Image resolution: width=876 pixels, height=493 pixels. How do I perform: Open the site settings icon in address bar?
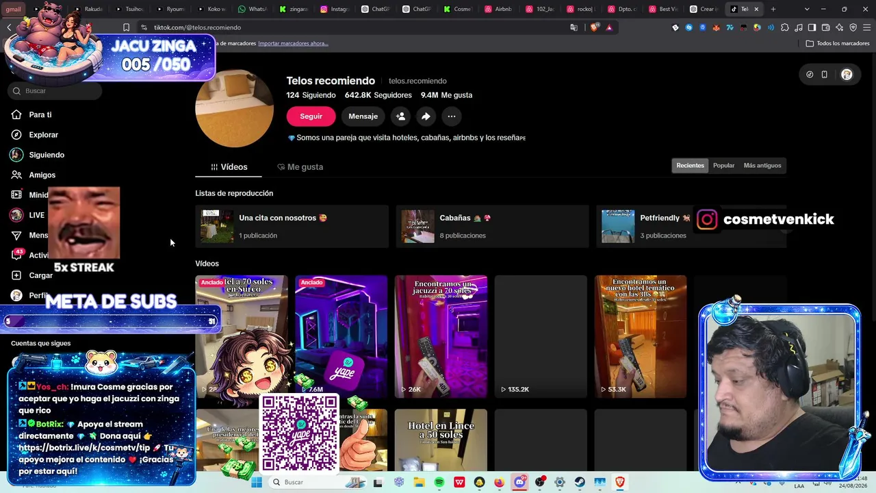click(144, 27)
